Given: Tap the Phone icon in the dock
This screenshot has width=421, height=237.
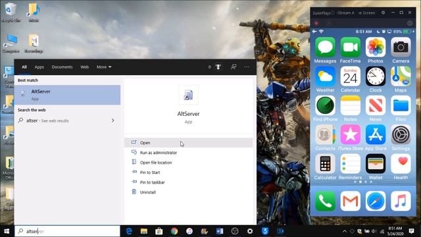Looking at the screenshot, I should (x=325, y=201).
